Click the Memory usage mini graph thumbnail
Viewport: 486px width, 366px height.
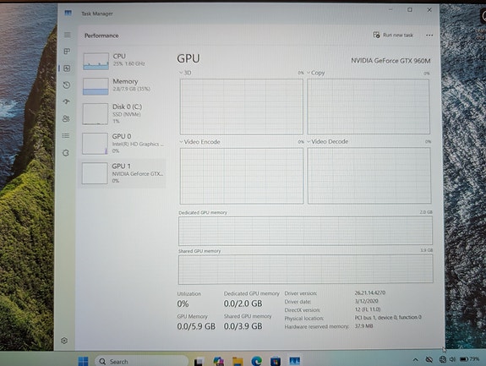tap(96, 86)
